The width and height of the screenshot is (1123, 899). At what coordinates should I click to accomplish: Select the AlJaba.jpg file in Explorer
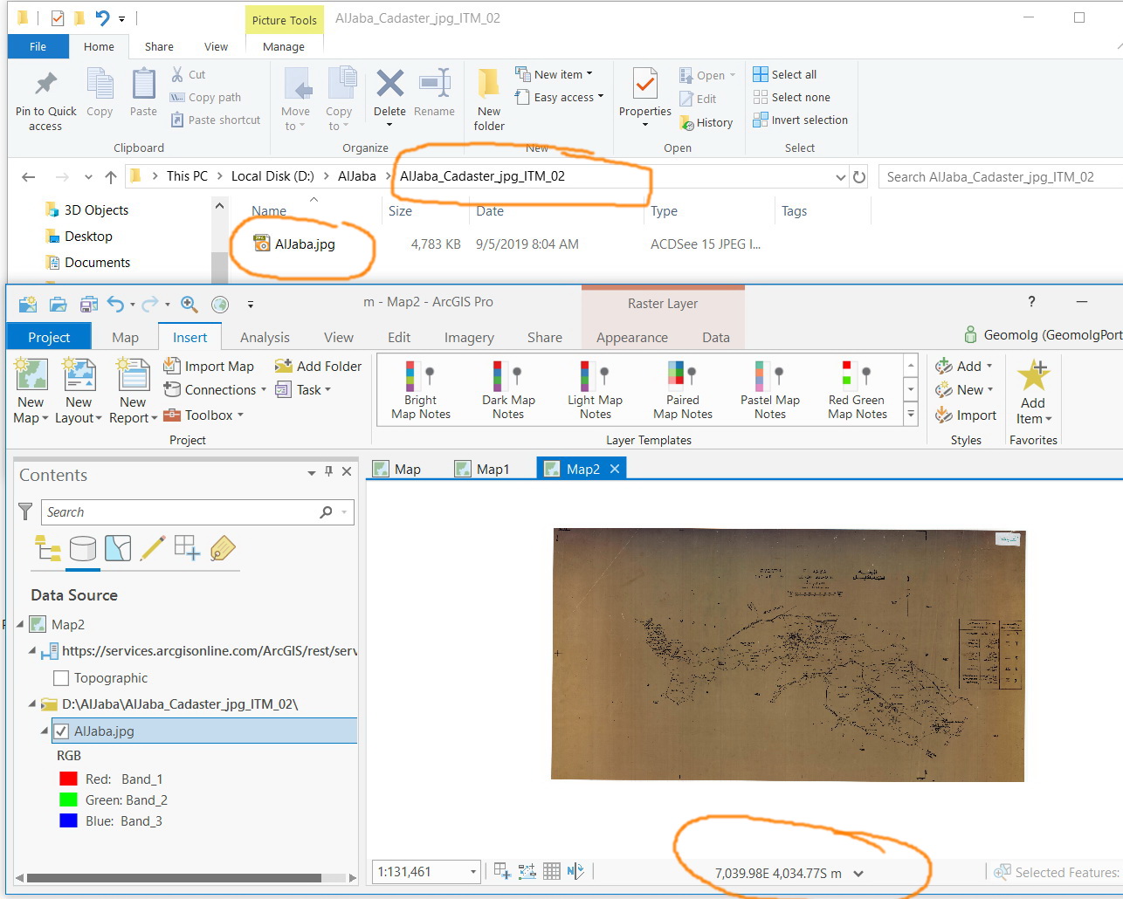(305, 244)
